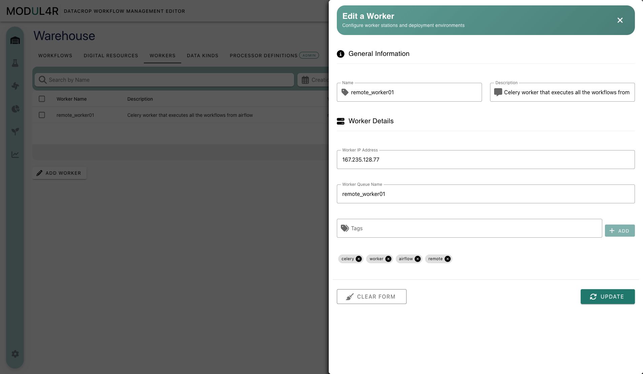This screenshot has height=374, width=643.
Task: Click the General Information info icon
Action: [341, 54]
